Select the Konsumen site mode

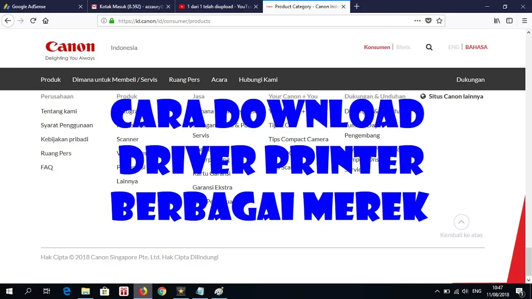coord(377,47)
